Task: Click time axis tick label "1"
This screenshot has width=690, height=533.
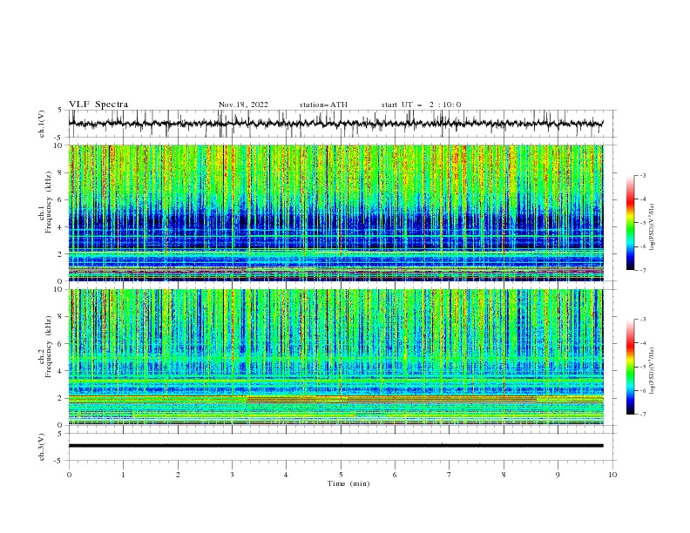Action: click(123, 475)
